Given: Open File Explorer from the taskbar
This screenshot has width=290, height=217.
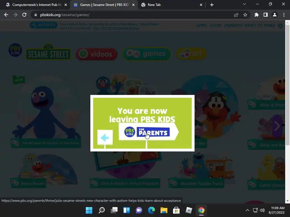Looking at the screenshot, I should [x=164, y=210].
